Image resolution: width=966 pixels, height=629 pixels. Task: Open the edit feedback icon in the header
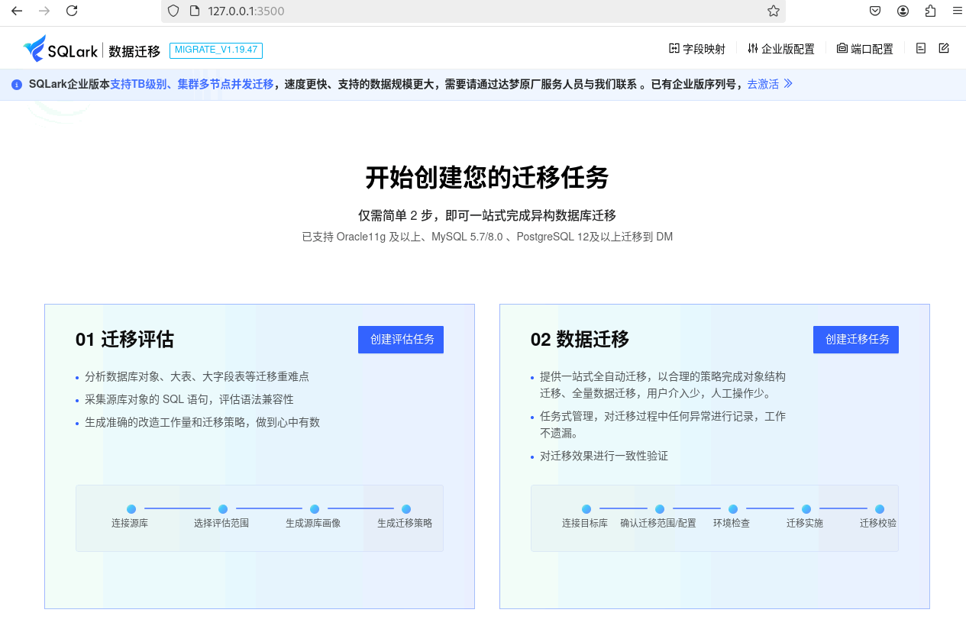tap(944, 48)
